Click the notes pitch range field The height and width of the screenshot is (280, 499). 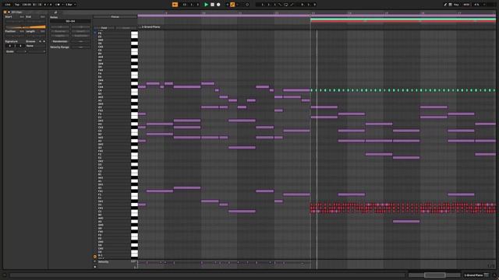(x=70, y=21)
